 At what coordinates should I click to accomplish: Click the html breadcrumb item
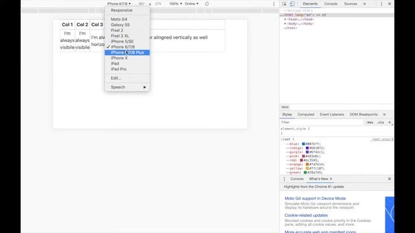285,107
